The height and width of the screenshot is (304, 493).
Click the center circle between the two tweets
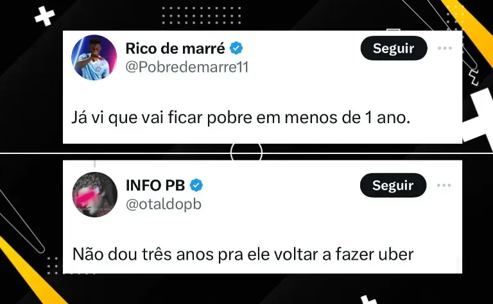click(x=246, y=152)
